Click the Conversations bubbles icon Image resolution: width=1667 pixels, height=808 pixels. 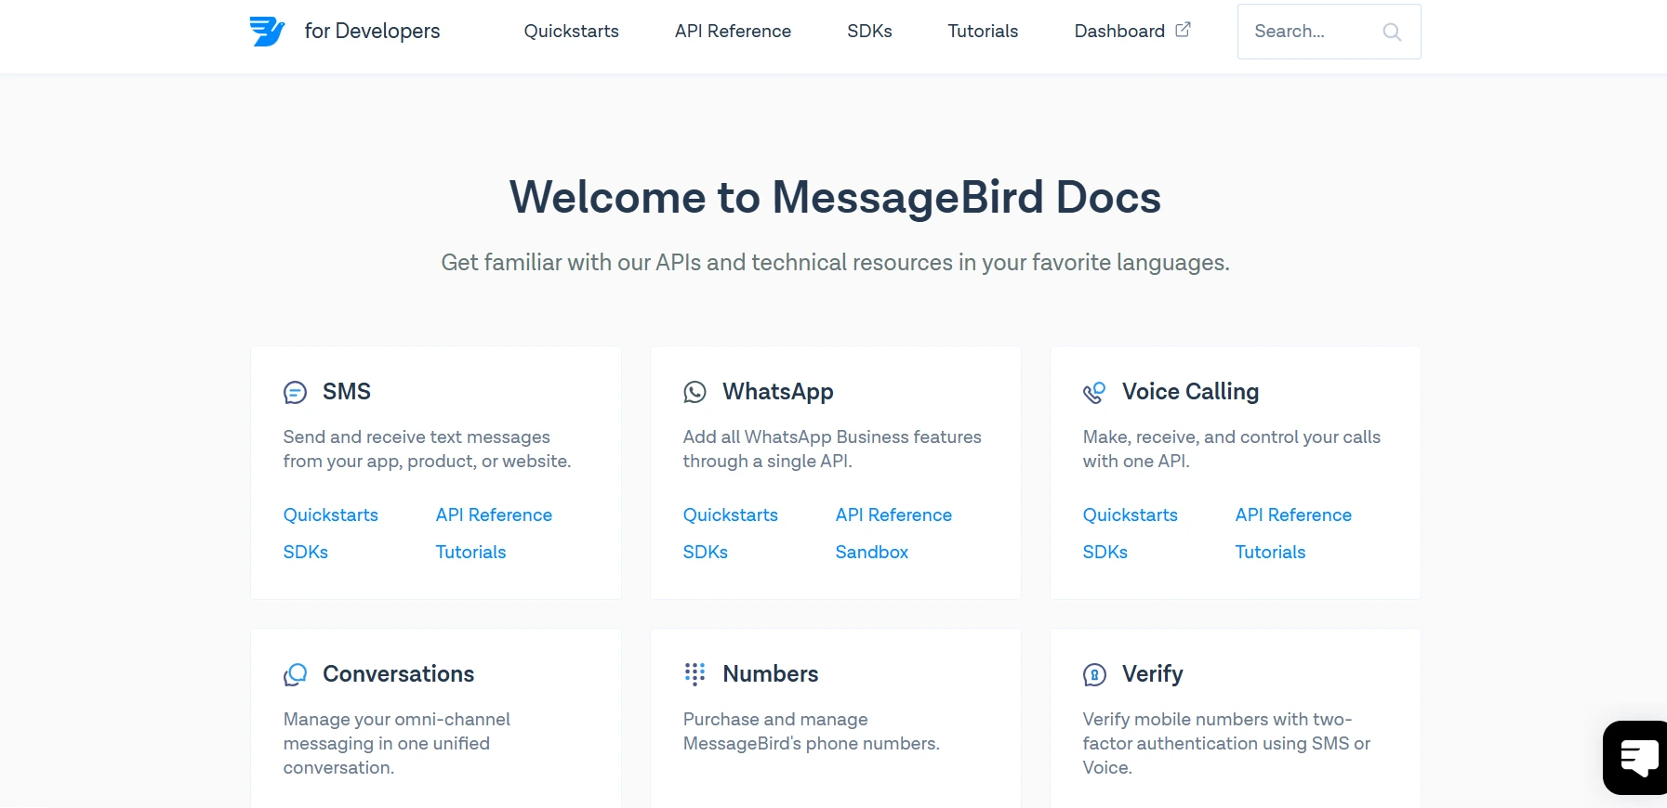(295, 674)
